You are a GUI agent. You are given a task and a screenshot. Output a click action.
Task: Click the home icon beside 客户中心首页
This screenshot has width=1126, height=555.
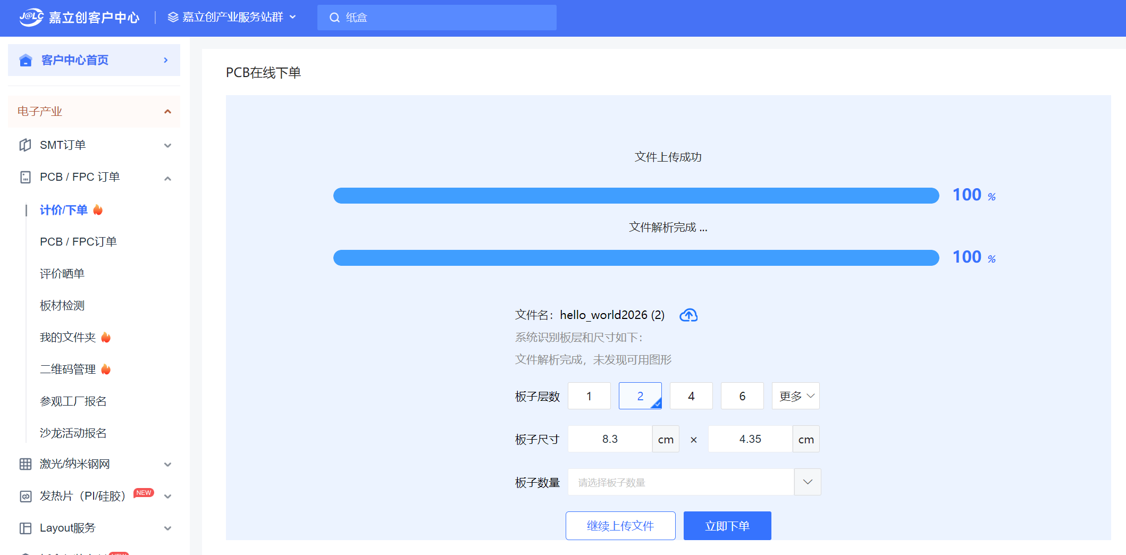(26, 60)
